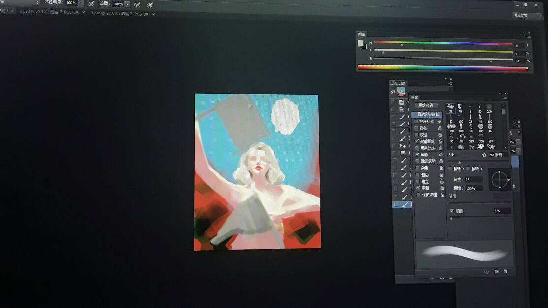Enable 建立 Build-up checkbox

418,182
